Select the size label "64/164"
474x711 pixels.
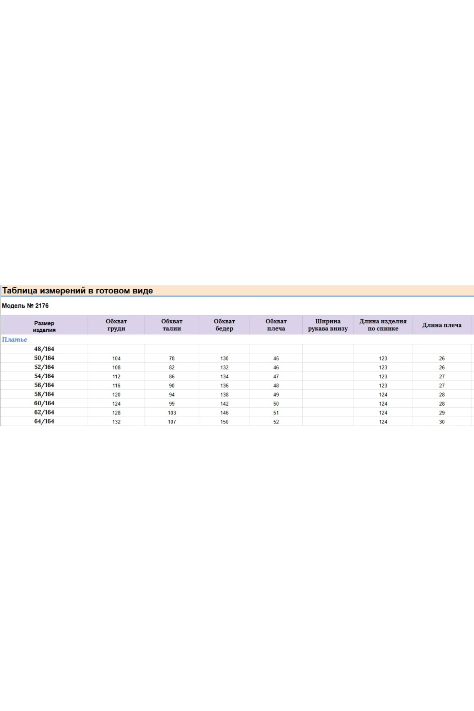tap(44, 421)
